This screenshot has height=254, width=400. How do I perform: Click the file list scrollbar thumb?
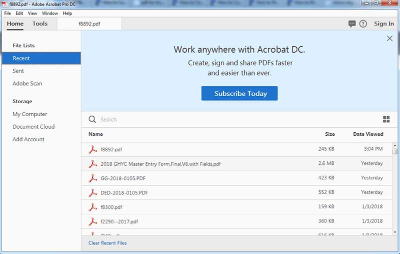394,151
